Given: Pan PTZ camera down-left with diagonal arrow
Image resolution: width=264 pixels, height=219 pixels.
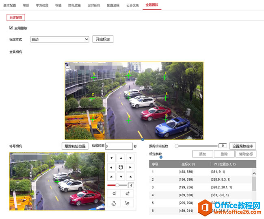Looking at the screenshot, I should pos(111,177).
